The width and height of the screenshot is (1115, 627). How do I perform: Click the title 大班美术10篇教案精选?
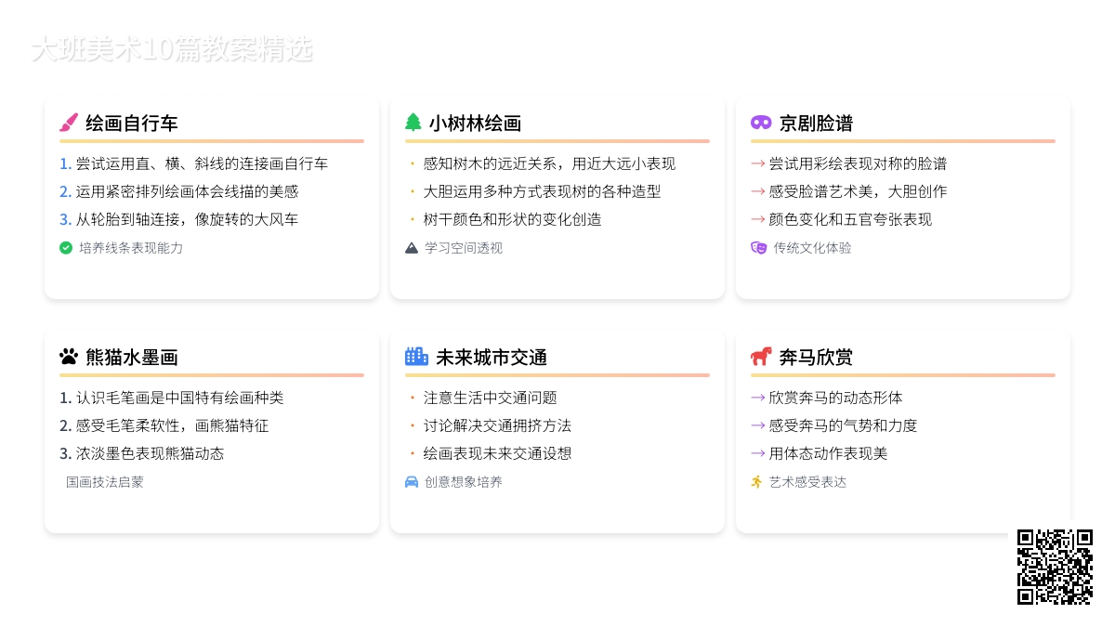click(172, 49)
